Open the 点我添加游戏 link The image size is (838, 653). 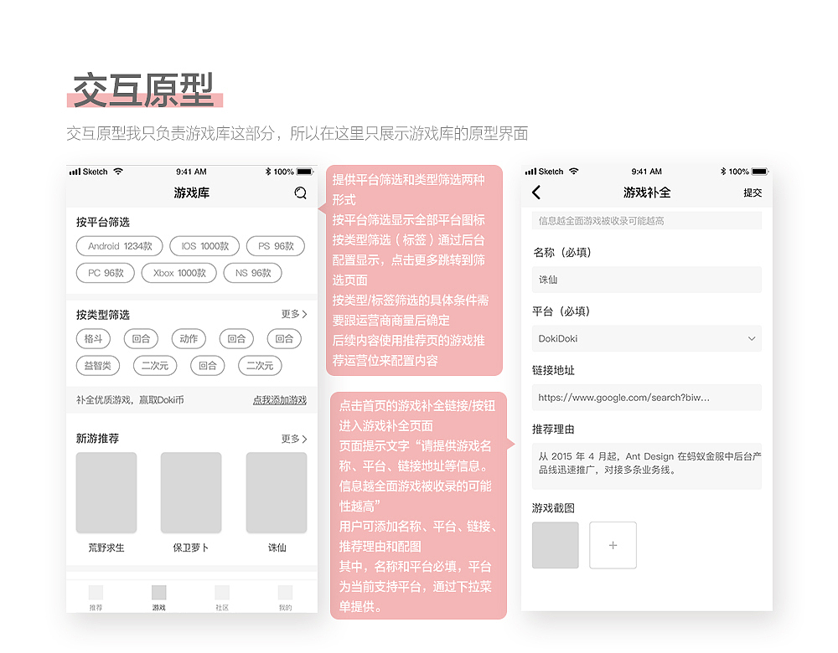tap(280, 400)
